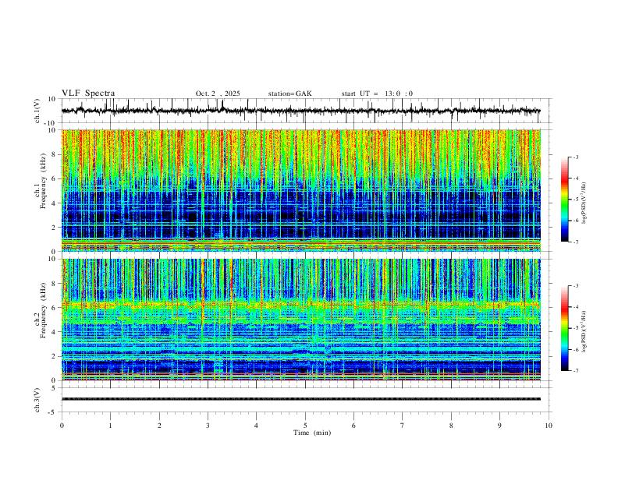The width and height of the screenshot is (618, 477).
Task: Click the "-4" tick on ch.1 colorbar
Action: (575, 178)
